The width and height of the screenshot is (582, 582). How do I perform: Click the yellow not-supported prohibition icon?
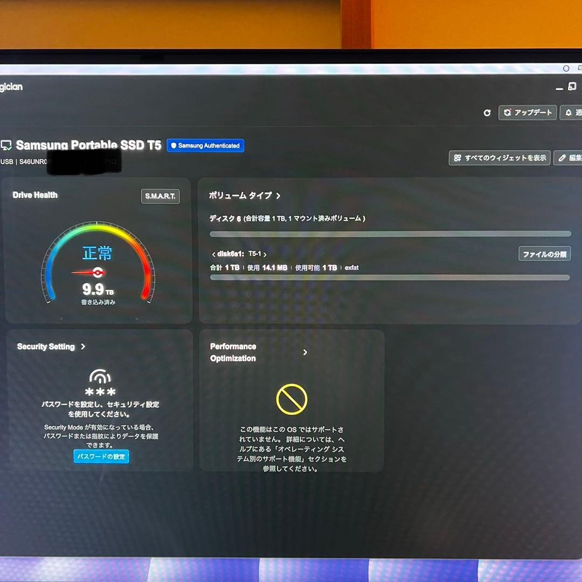coord(292,399)
